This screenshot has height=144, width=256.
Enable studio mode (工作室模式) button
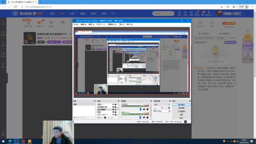[x=181, y=111]
